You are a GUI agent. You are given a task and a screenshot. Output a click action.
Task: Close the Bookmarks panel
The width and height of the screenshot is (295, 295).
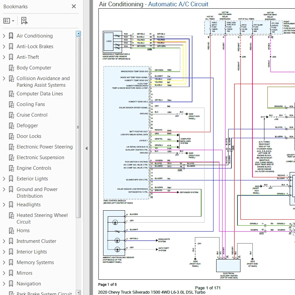pyautogui.click(x=74, y=6)
